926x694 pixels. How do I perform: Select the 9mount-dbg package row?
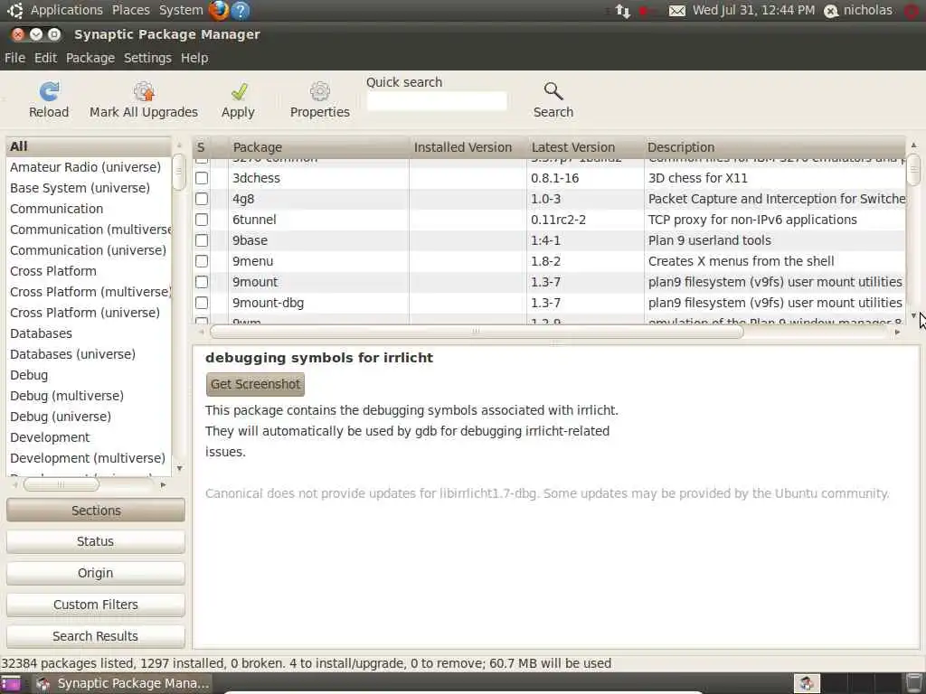coord(549,303)
